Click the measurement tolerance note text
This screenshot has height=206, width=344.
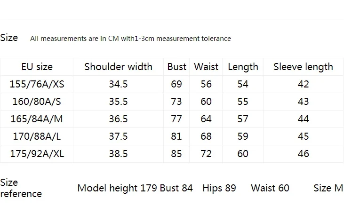[x=130, y=39]
